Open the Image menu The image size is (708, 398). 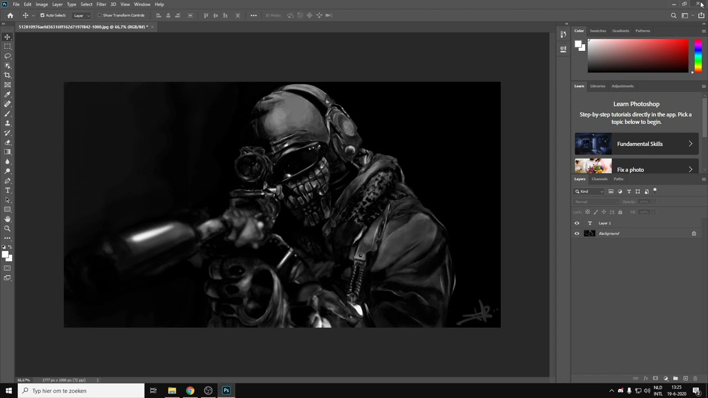click(42, 4)
